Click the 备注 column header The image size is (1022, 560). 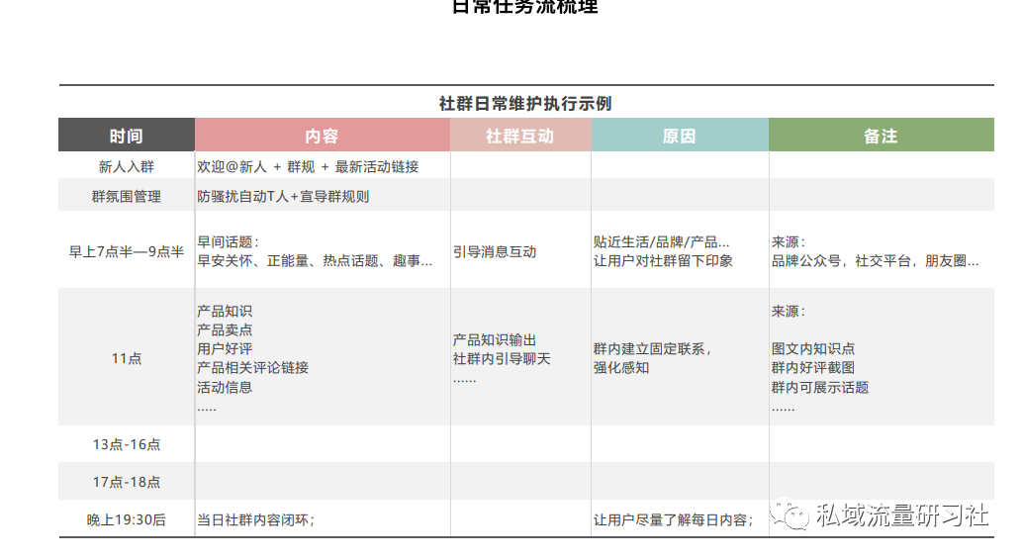pyautogui.click(x=882, y=135)
